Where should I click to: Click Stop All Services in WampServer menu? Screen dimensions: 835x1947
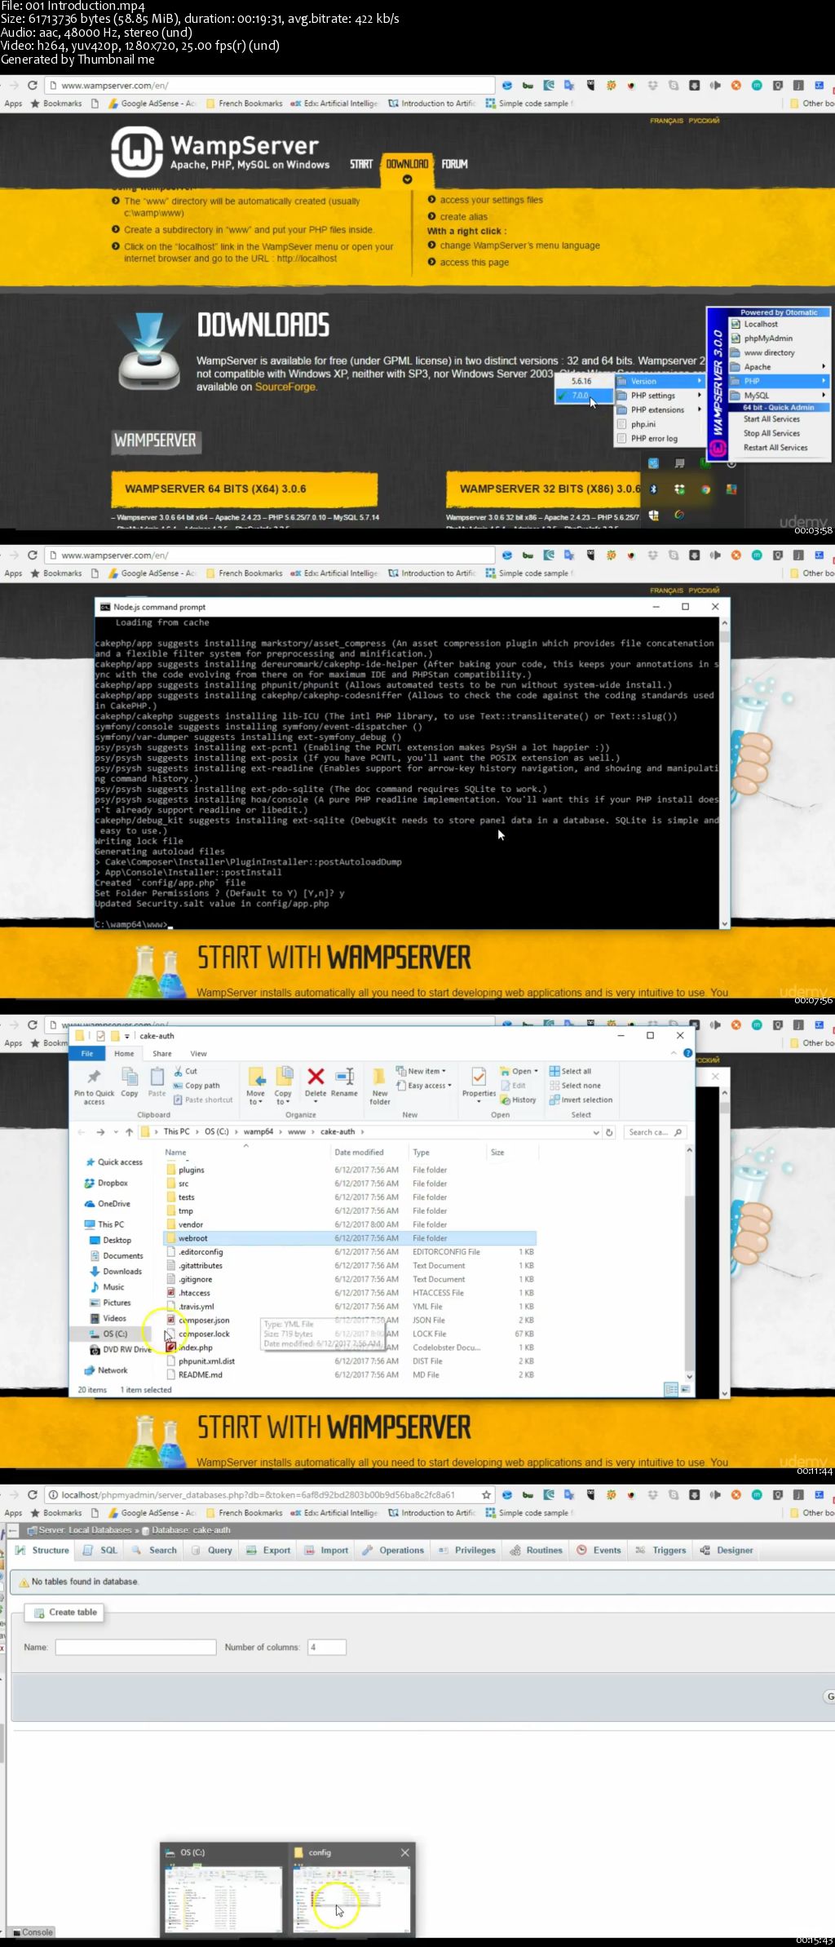(x=771, y=434)
